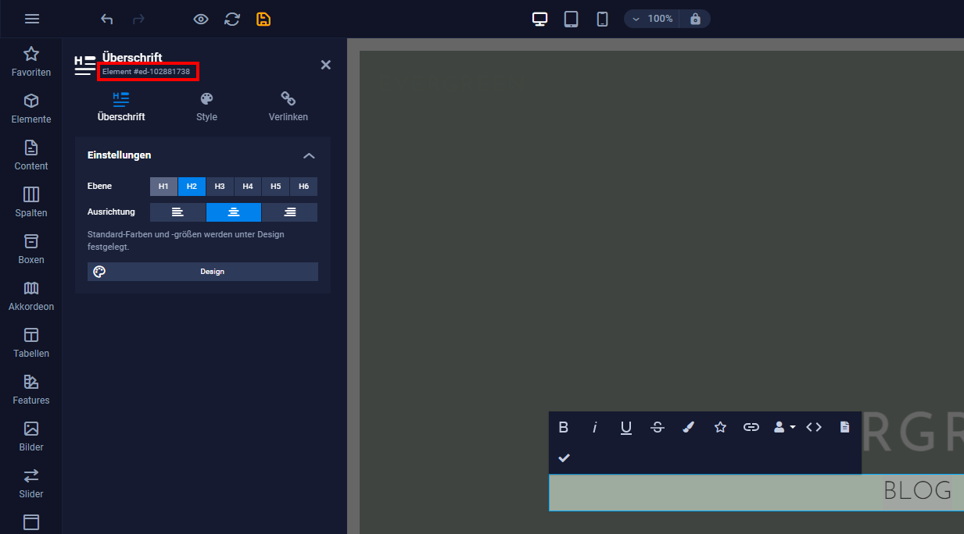Open source code editor icon
Image resolution: width=964 pixels, height=534 pixels.
pyautogui.click(x=814, y=427)
